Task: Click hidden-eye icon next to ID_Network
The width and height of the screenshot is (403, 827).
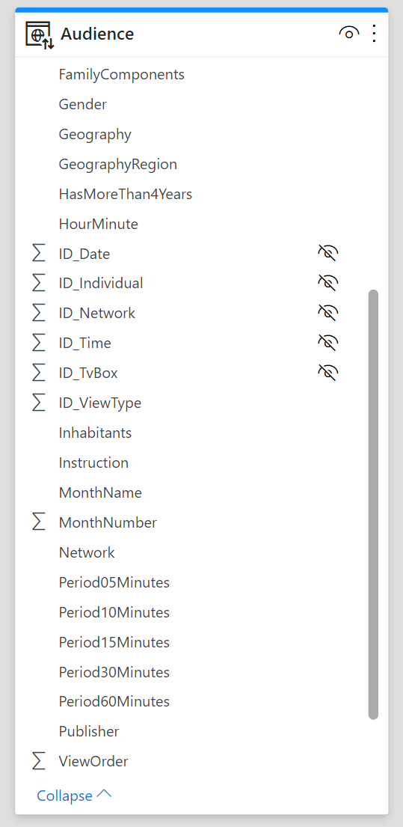Action: click(x=327, y=314)
